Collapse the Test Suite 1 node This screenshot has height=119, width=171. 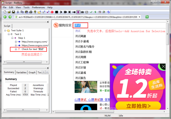coord(5,31)
